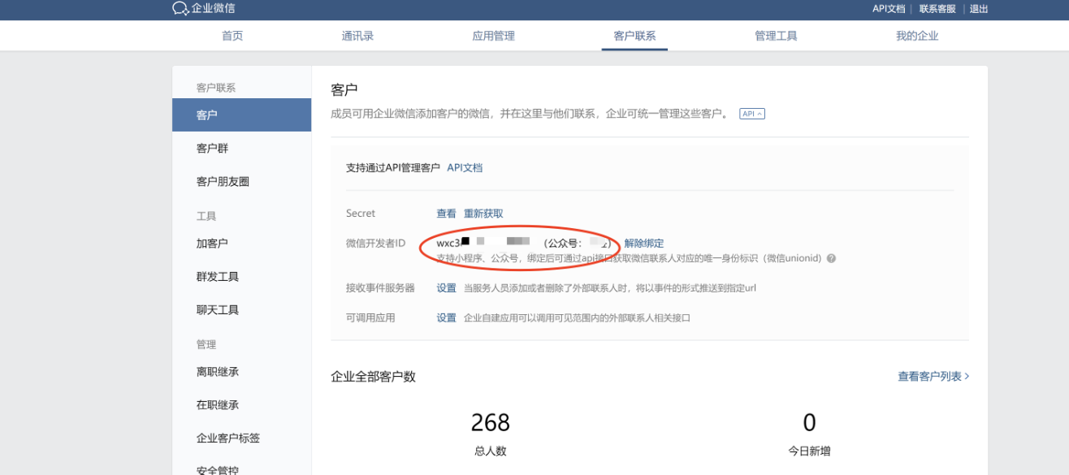Open the 我的企业 tab
Screen dimensions: 1069x475
point(917,36)
